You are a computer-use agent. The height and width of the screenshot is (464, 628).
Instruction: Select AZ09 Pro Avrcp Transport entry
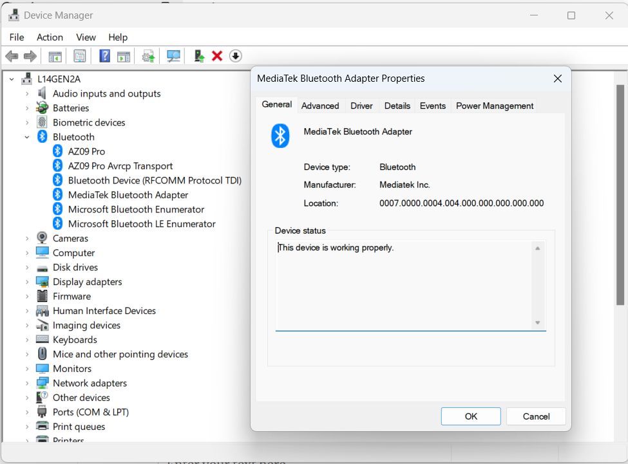pos(120,166)
